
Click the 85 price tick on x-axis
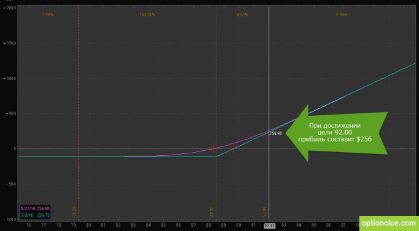(x=163, y=225)
